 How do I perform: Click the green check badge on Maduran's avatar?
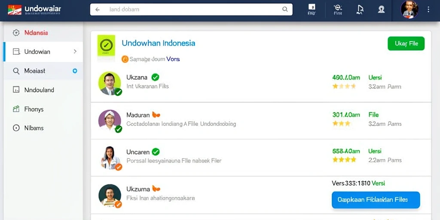[119, 129]
